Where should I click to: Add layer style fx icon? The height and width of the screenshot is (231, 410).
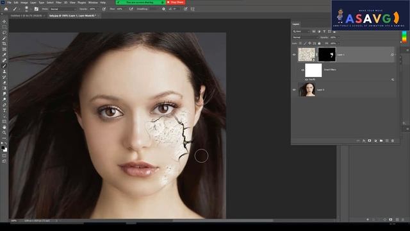[364, 141]
